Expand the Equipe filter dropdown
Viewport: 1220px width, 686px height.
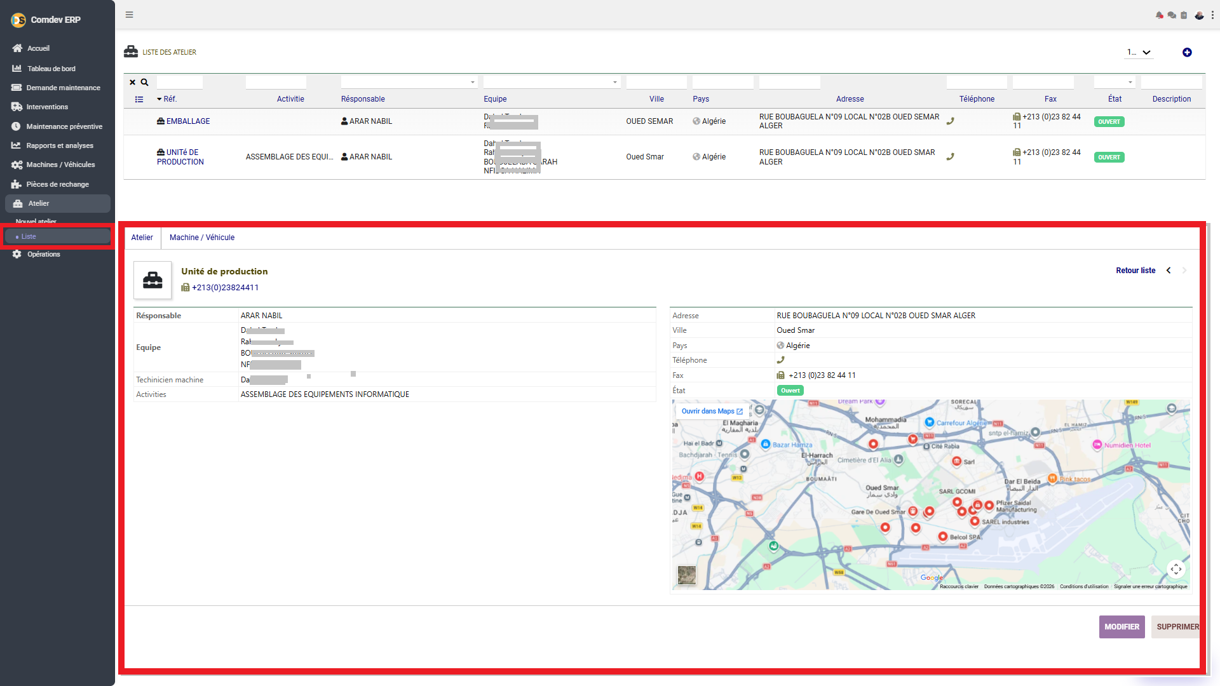[x=552, y=83]
